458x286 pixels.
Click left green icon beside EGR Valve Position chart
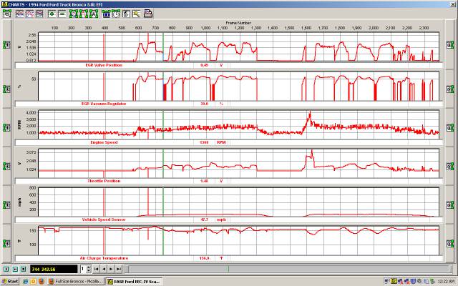(x=6, y=44)
